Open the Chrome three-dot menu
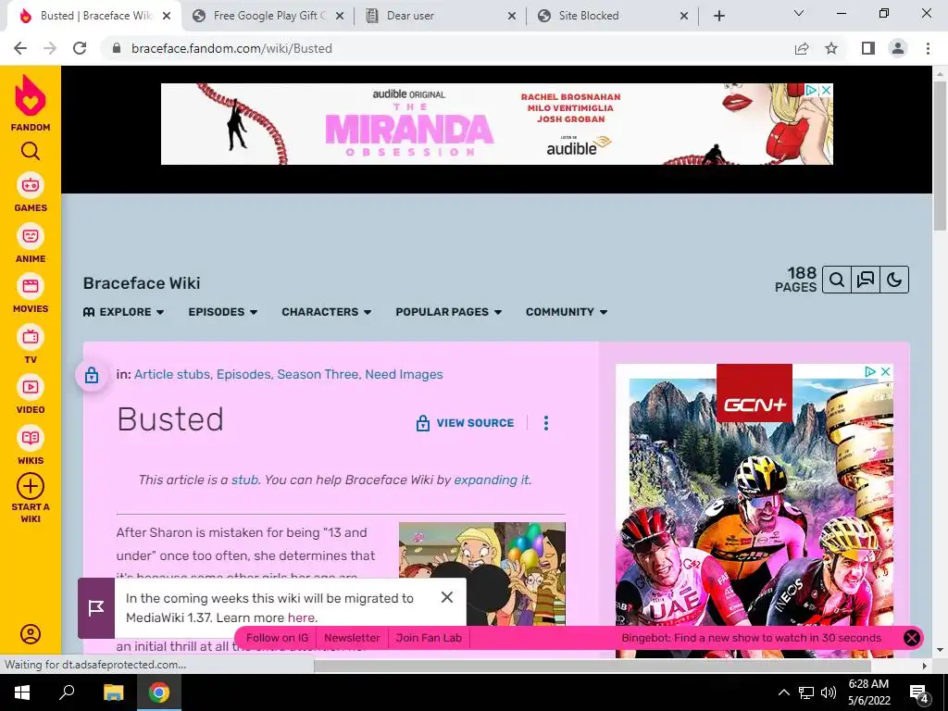948x711 pixels. 928,48
